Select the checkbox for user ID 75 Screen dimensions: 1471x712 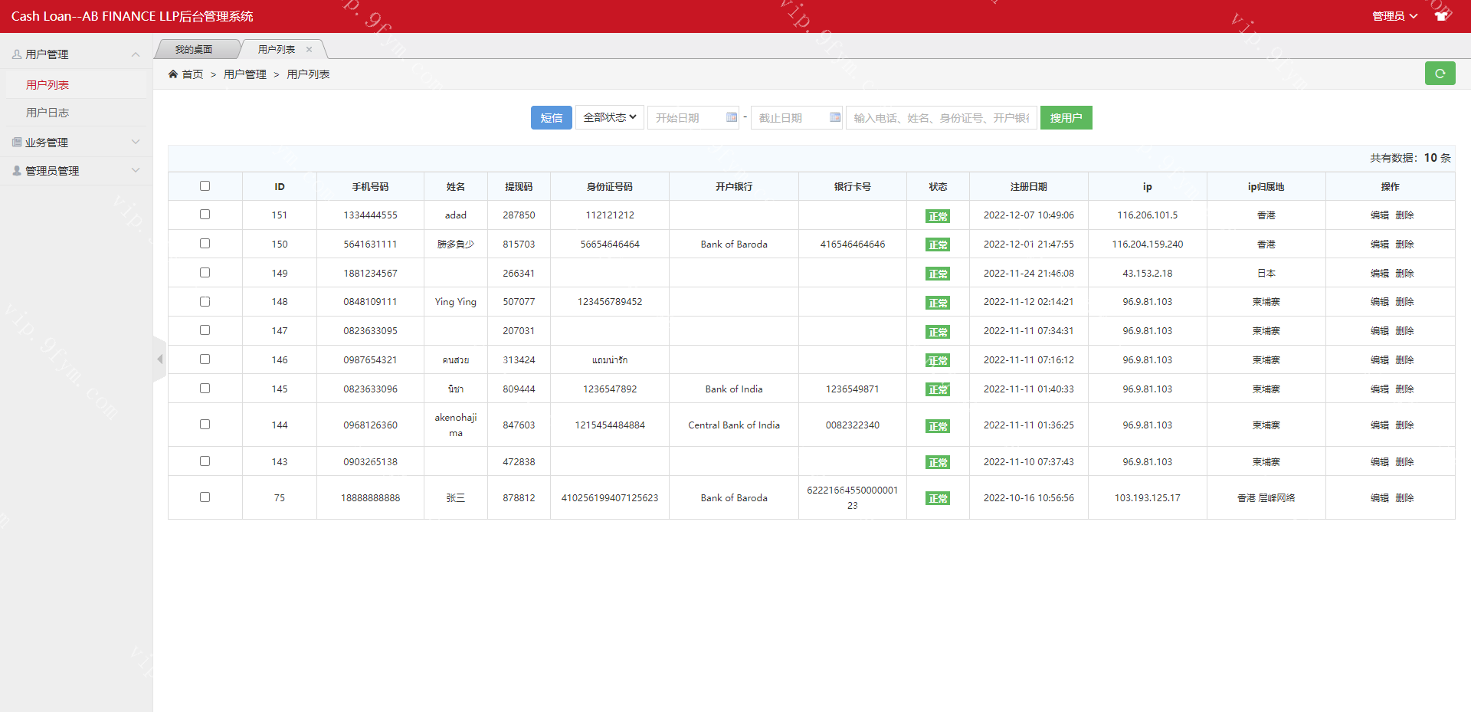(x=205, y=497)
